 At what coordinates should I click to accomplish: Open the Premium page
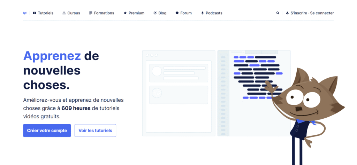(136, 13)
